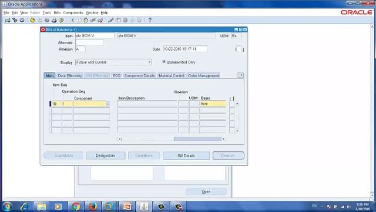Viewport: 376px width, 212px height.
Task: Click the flexfield box in the first component row
Action: [232, 104]
